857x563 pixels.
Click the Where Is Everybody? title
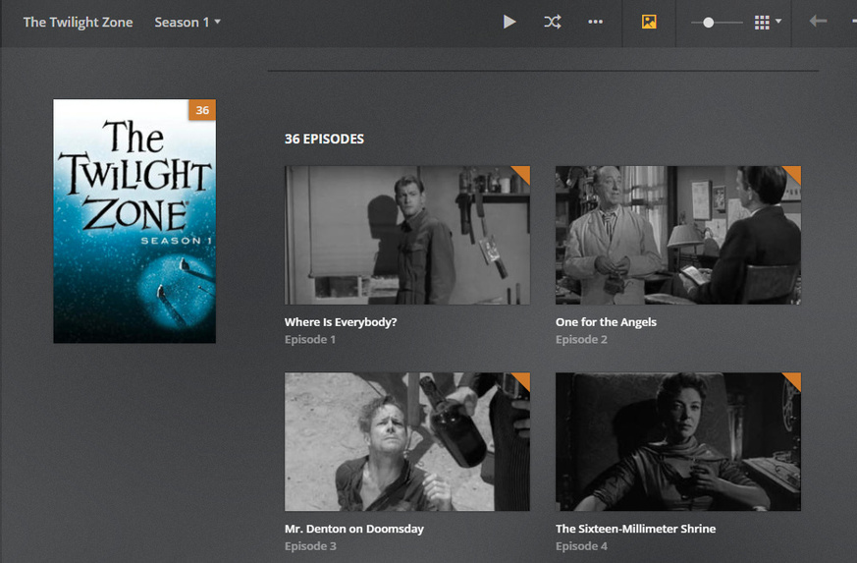[x=341, y=322]
